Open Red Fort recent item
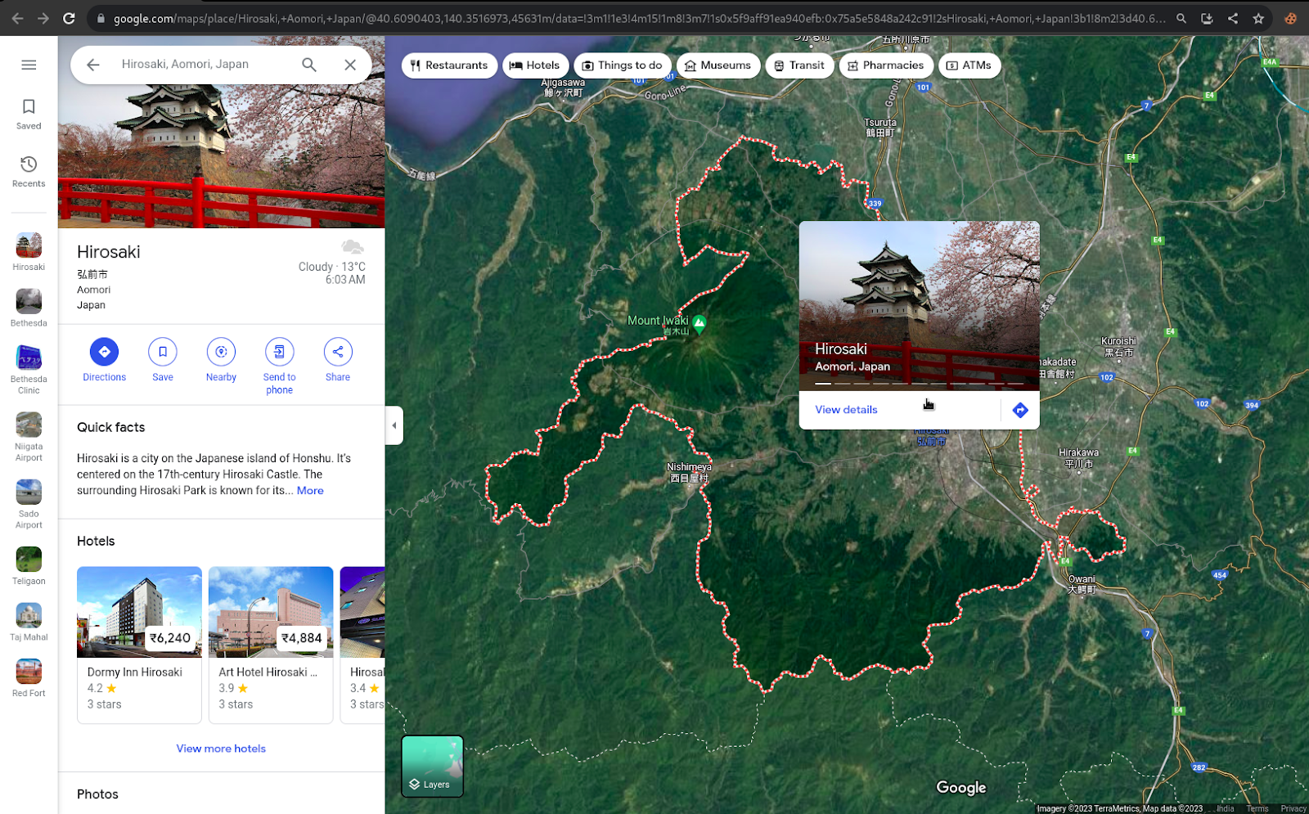This screenshot has width=1309, height=814. point(29,678)
